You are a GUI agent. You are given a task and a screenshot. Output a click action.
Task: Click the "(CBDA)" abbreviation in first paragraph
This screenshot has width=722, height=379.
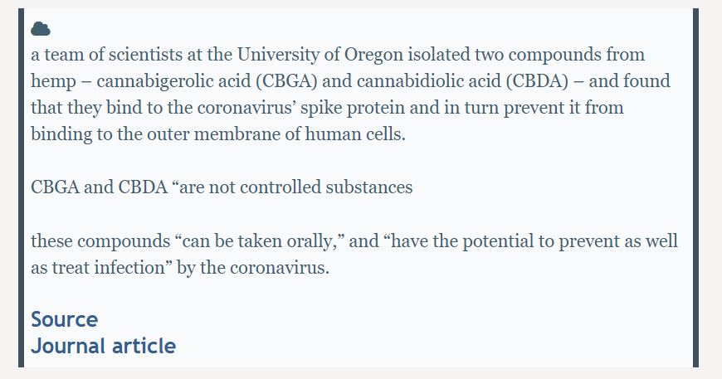click(538, 81)
